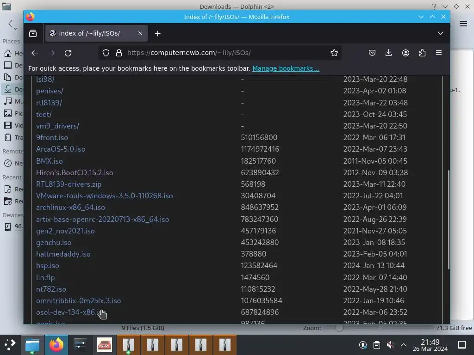
Task: Open the vm9_drivers/ directory link
Action: [x=57, y=126]
